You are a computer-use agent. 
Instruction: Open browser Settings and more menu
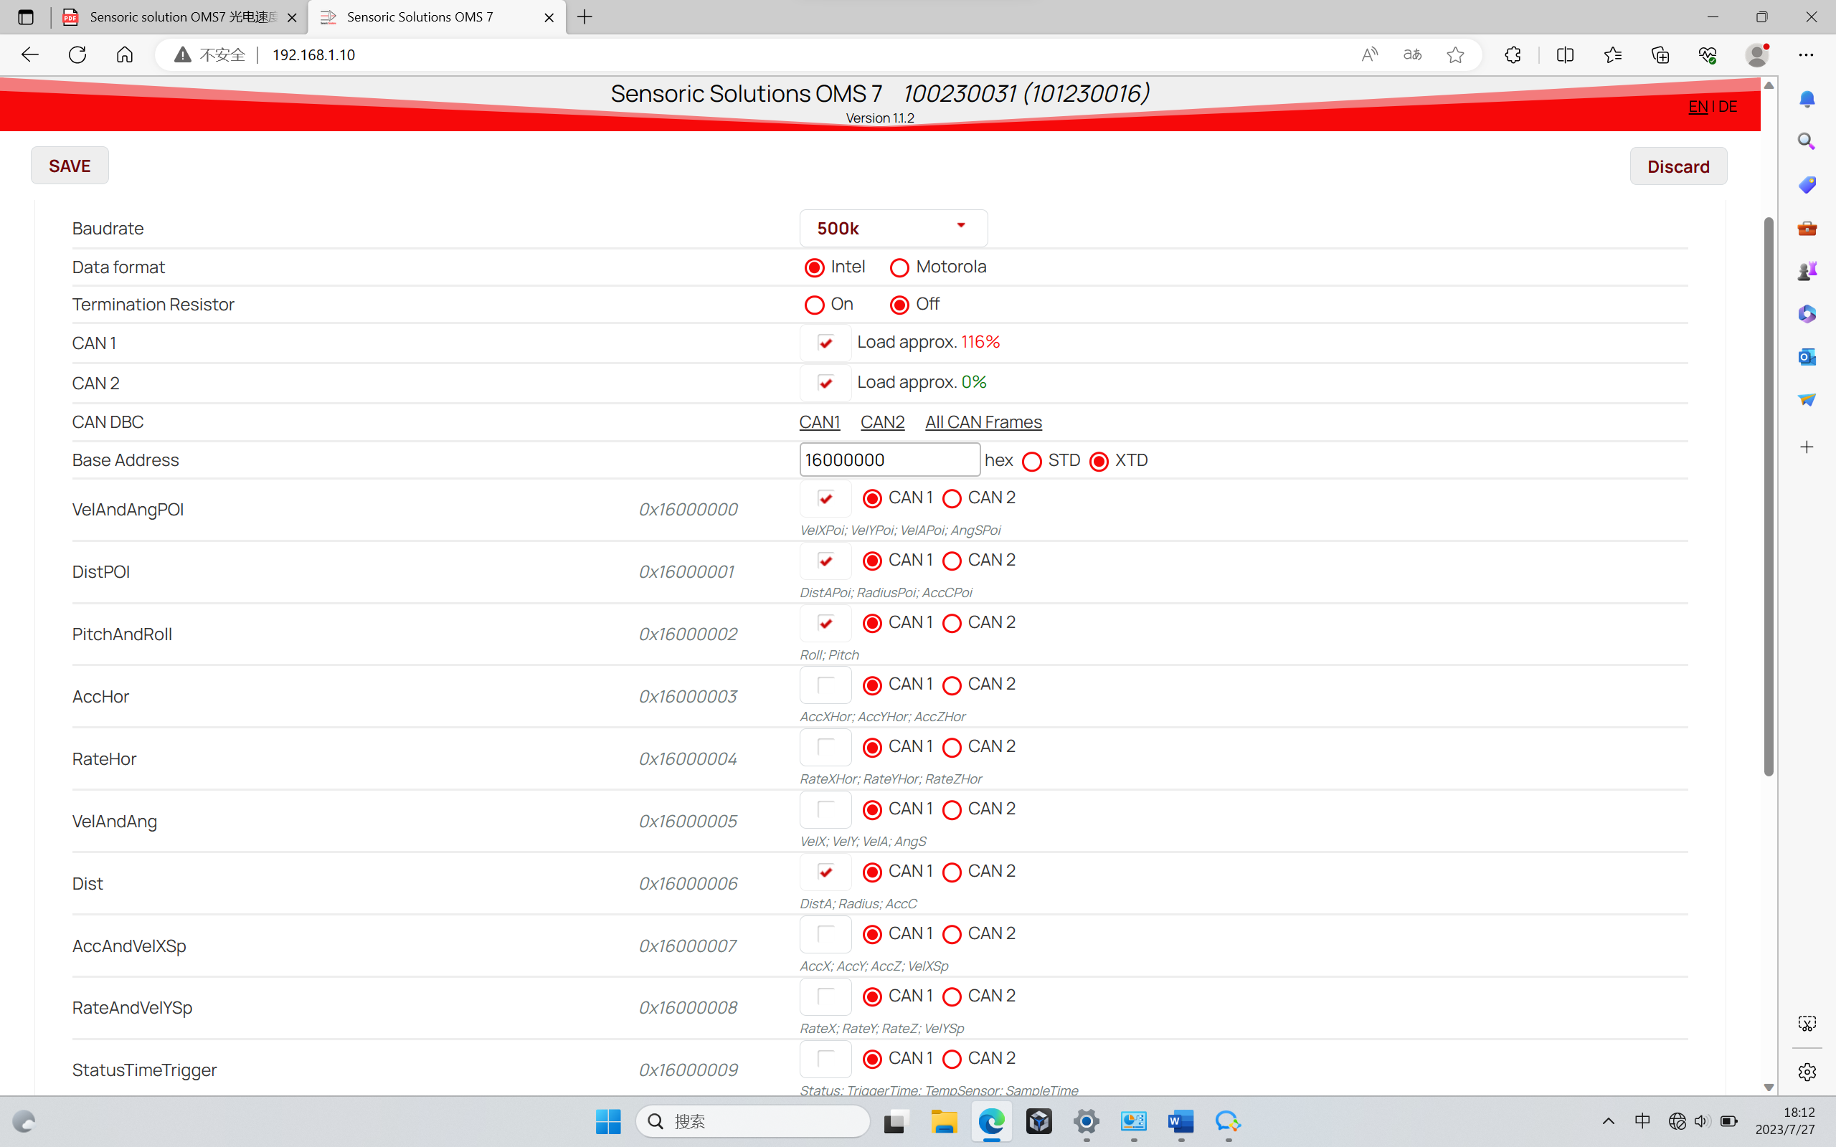(x=1806, y=54)
